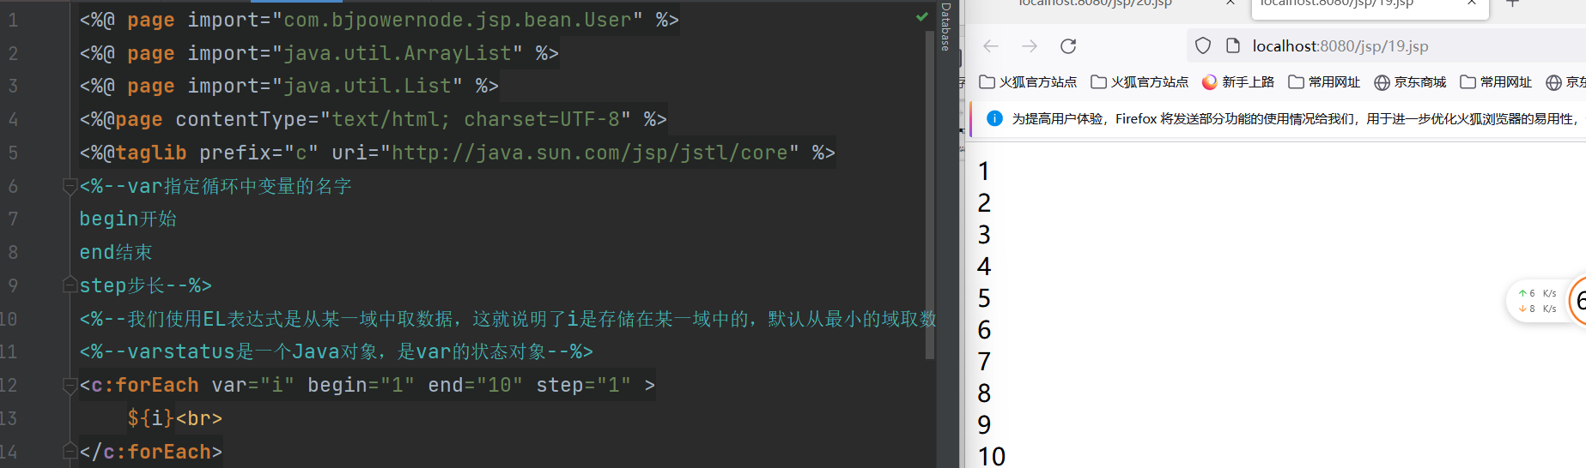The image size is (1586, 468).
Task: Reload the 19.jsp page
Action: (1068, 46)
